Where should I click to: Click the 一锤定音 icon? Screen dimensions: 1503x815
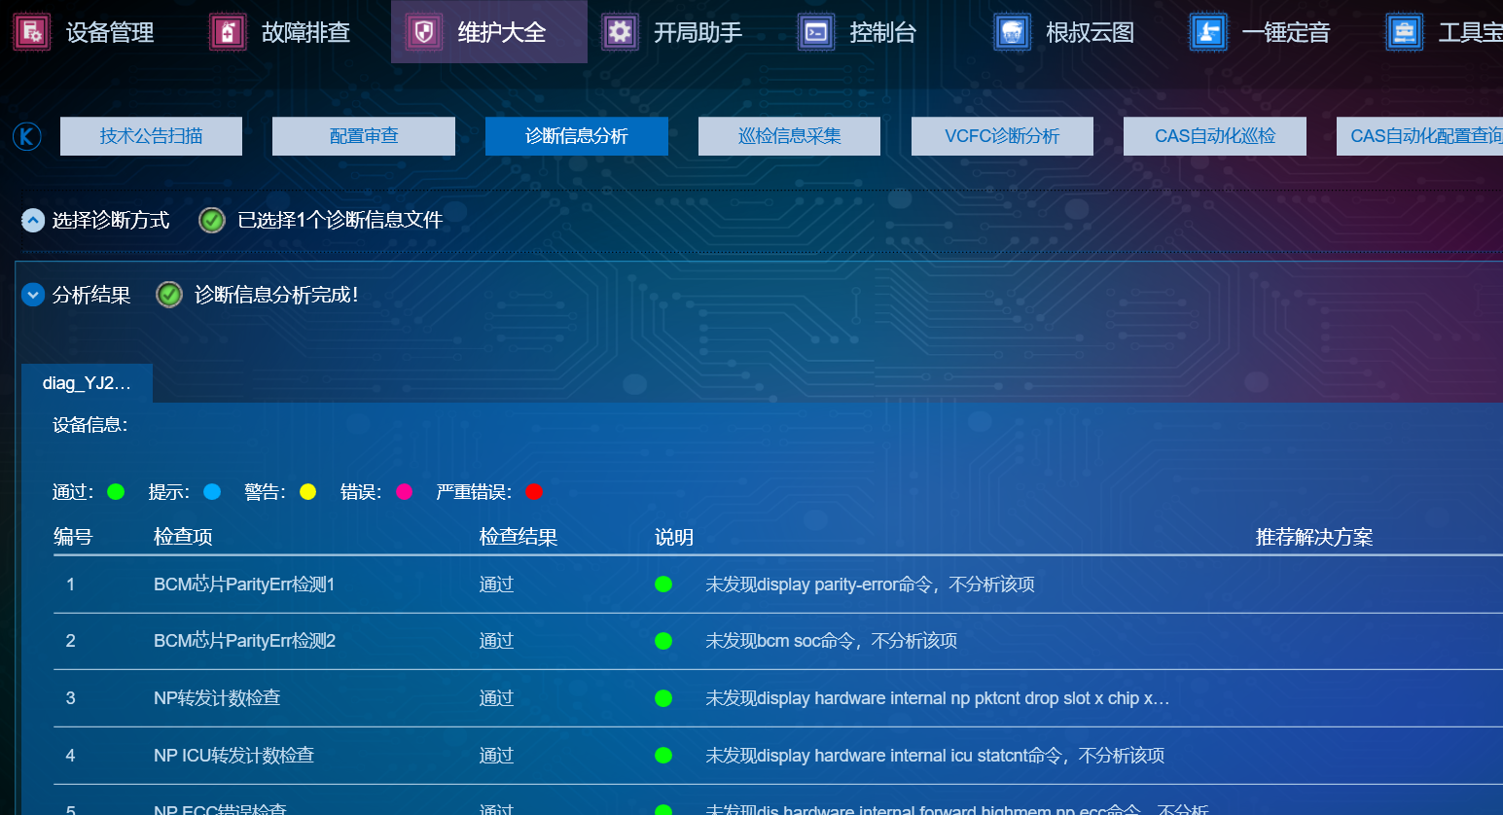1208,32
